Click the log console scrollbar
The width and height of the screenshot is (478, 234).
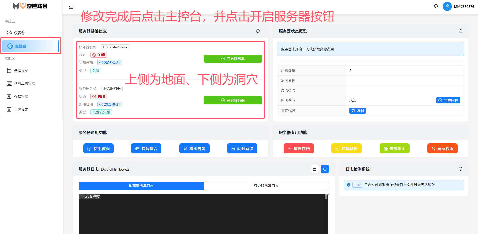326,197
